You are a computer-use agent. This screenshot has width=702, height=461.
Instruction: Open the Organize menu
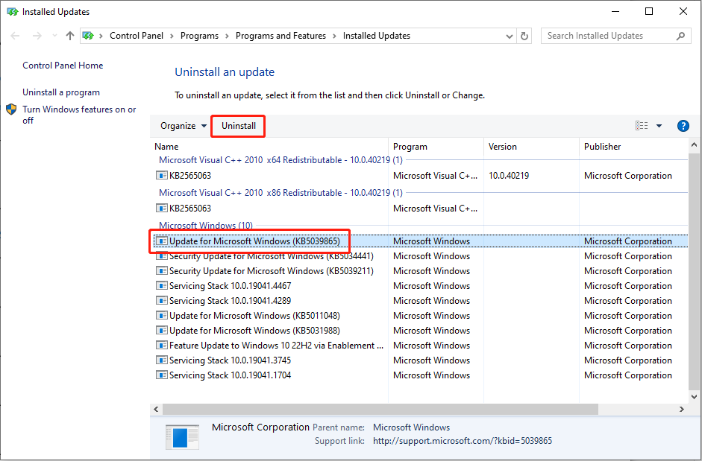click(x=183, y=126)
